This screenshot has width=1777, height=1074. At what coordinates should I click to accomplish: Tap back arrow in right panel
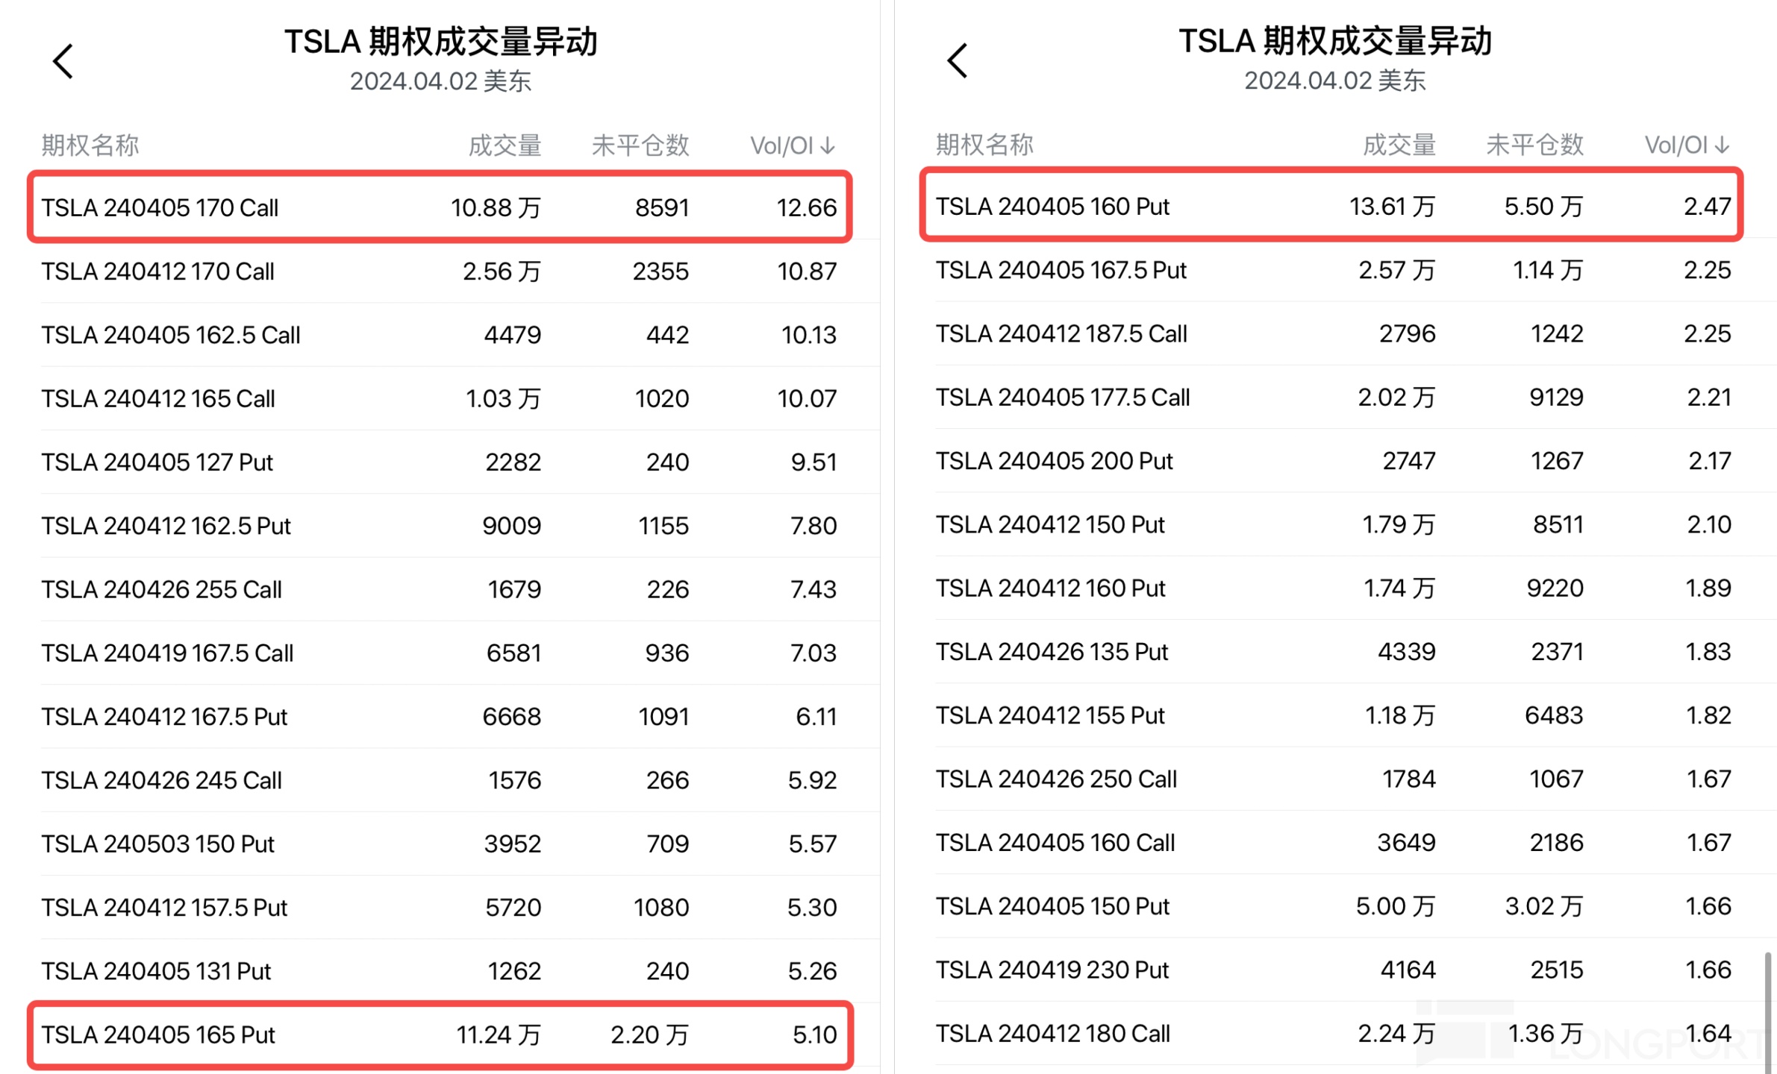[x=958, y=61]
